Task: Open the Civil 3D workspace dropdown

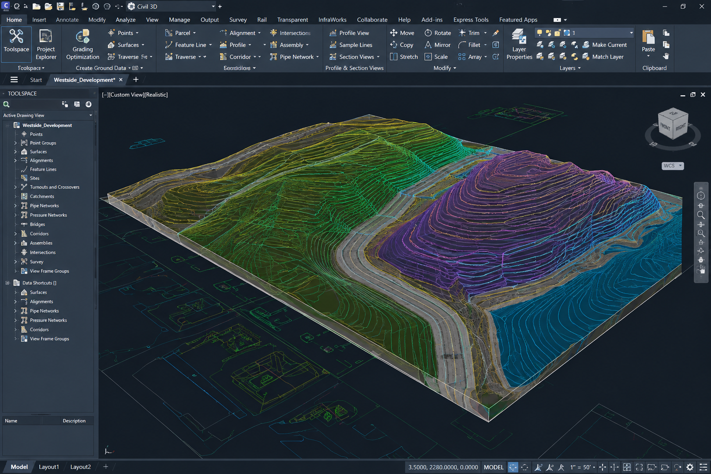Action: pos(171,6)
